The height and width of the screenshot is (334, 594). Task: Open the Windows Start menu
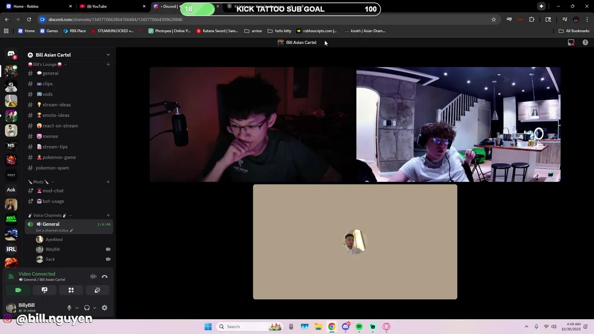(x=208, y=327)
